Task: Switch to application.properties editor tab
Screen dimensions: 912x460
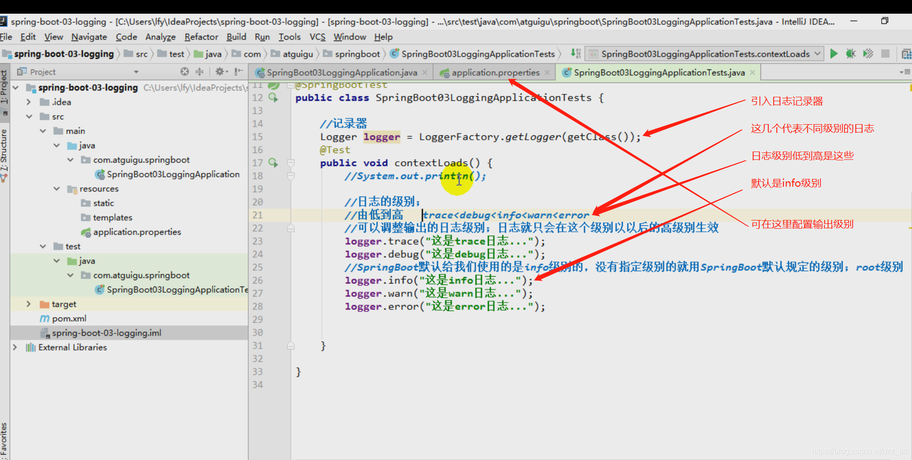Action: point(495,72)
